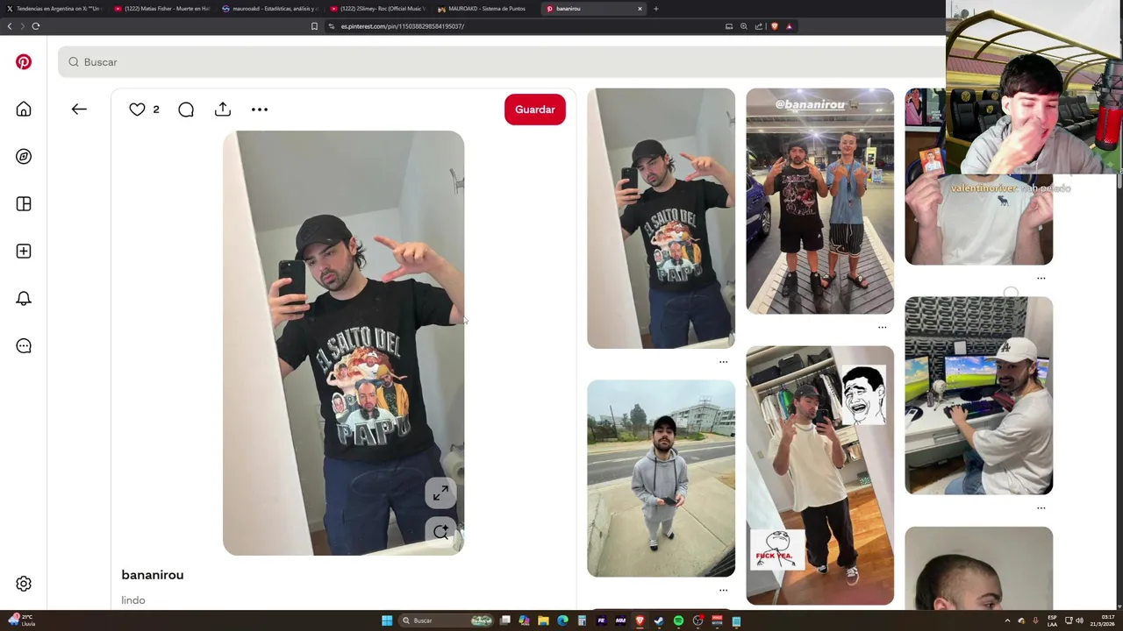Viewport: 1123px width, 631px height.
Task: Click the bananirou pin title
Action: pyautogui.click(x=153, y=575)
